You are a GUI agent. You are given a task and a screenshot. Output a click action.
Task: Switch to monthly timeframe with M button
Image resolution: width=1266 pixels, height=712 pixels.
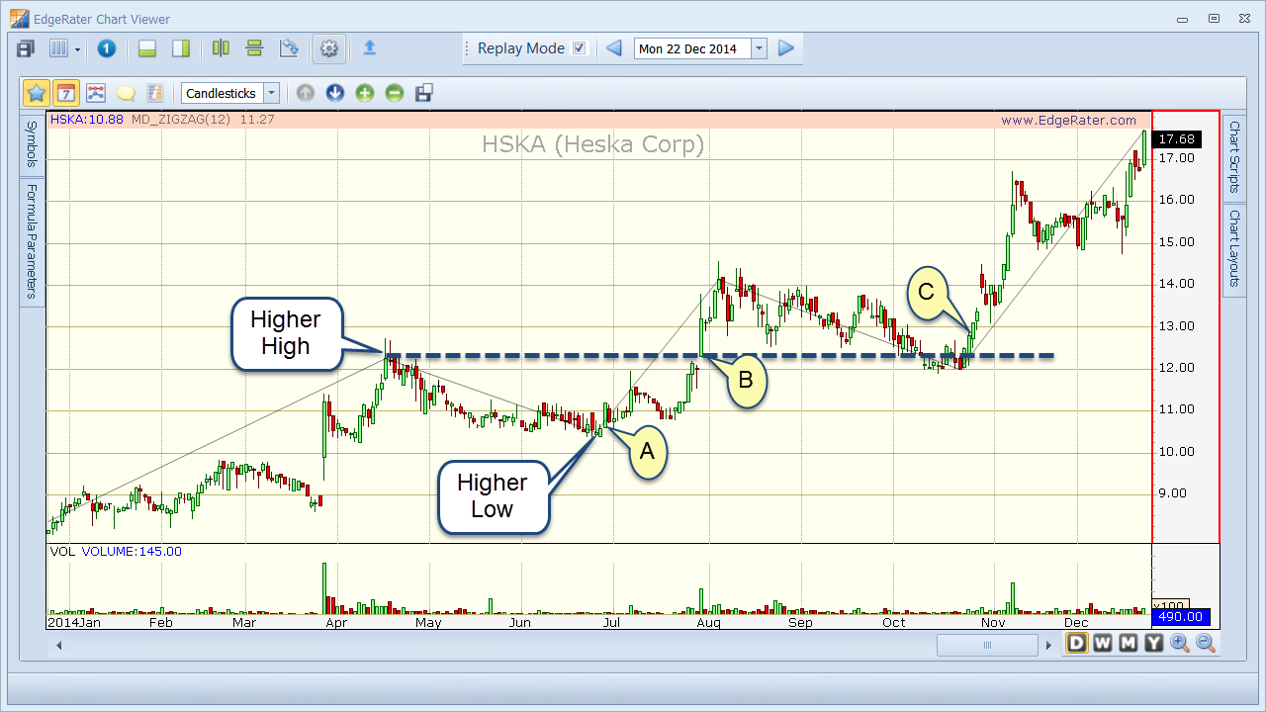(x=1128, y=644)
